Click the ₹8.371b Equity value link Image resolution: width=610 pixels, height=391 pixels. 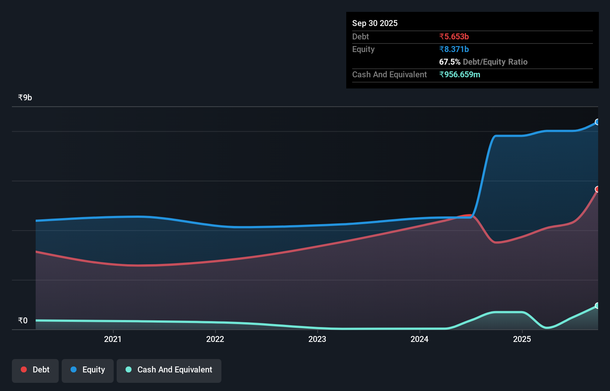pyautogui.click(x=454, y=49)
